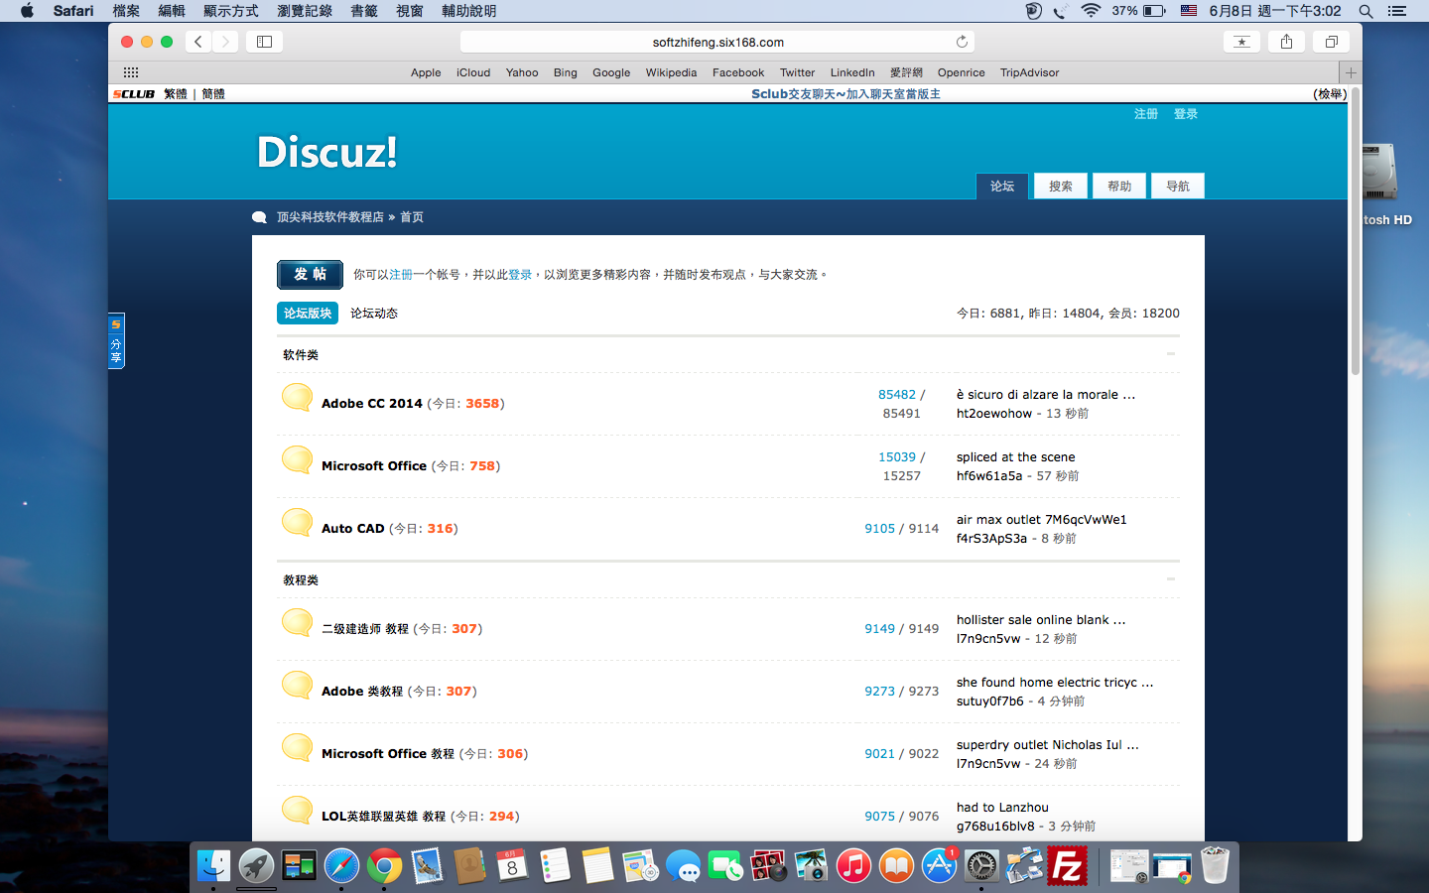Open 首页 breadcrumb link
Screen dimensions: 1429x893
[412, 217]
